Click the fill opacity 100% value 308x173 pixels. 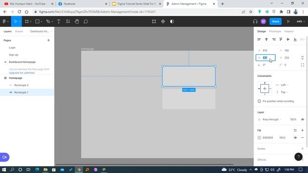coord(282,138)
